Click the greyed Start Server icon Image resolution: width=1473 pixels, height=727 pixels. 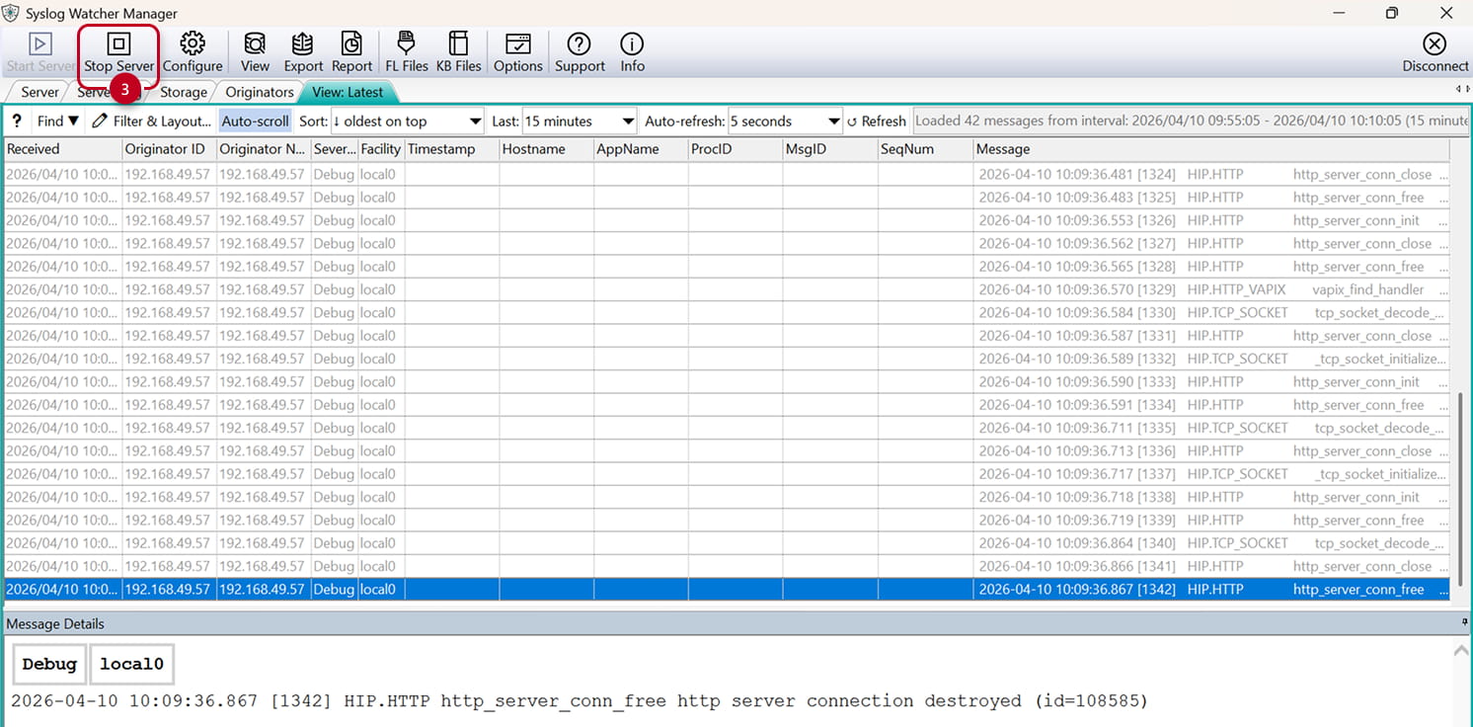pos(40,44)
